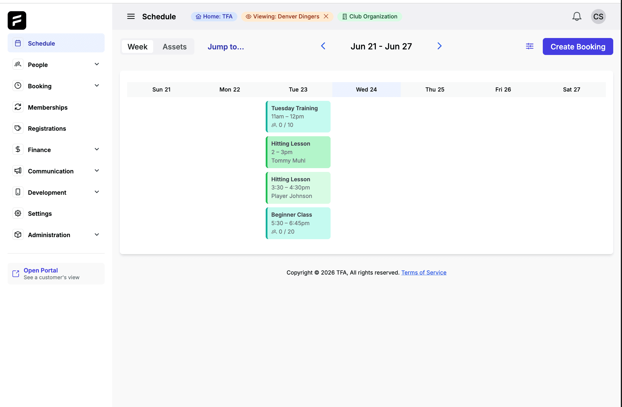Viewport: 622px width, 407px height.
Task: Click Create Booking button
Action: tap(578, 46)
